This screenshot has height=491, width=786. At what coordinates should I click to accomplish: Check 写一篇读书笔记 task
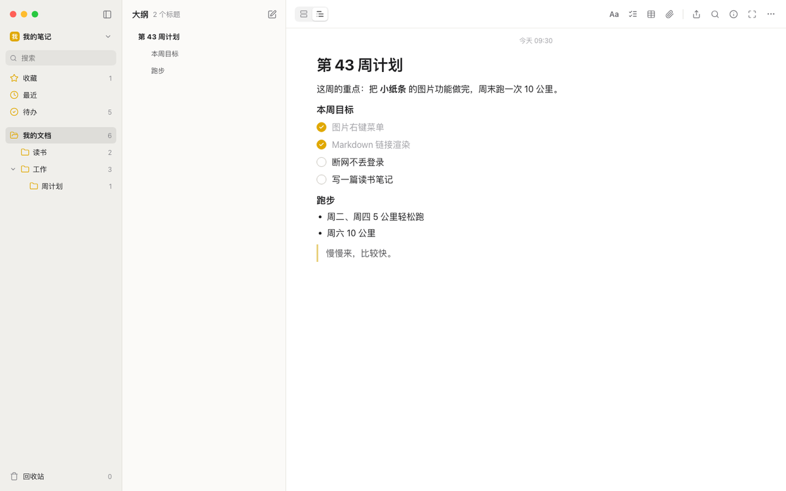322,179
